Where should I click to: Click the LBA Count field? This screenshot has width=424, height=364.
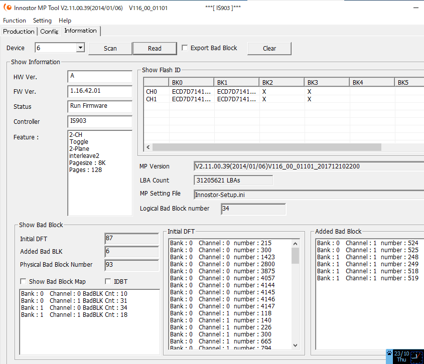[233, 180]
